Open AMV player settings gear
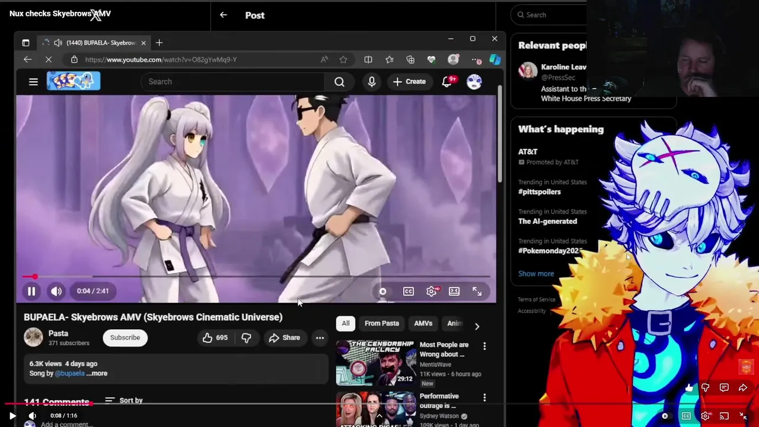759x427 pixels. 432,291
